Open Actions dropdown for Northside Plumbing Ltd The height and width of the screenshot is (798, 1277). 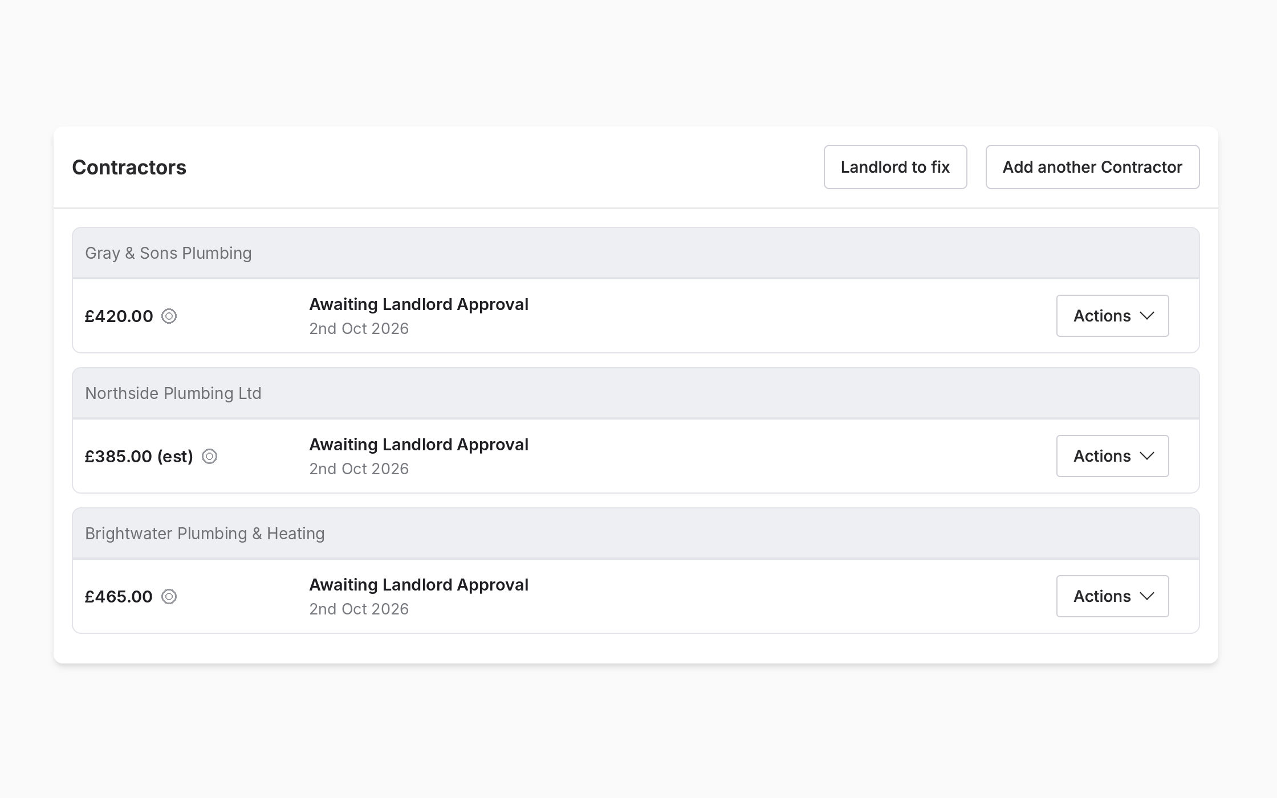tap(1112, 456)
